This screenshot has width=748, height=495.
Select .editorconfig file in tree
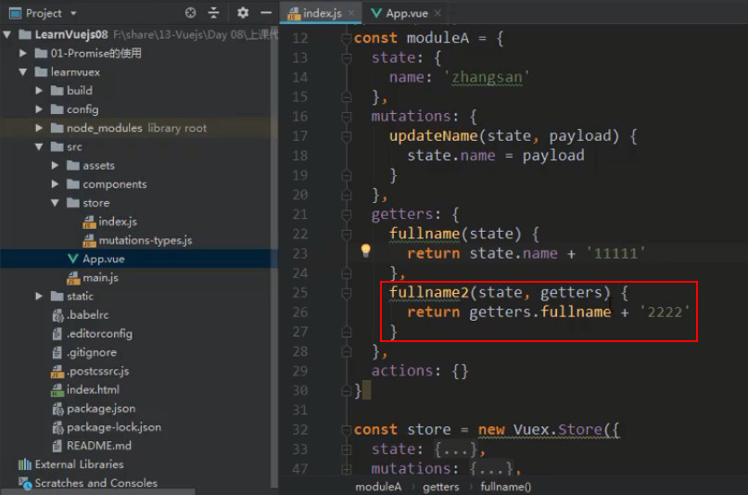[92, 334]
